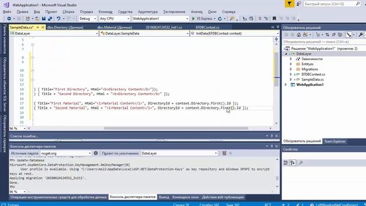Image resolution: width=366 pixels, height=206 pixels.
Task: Open Обозреватель серверов side panel tab
Action: tap(5, 134)
